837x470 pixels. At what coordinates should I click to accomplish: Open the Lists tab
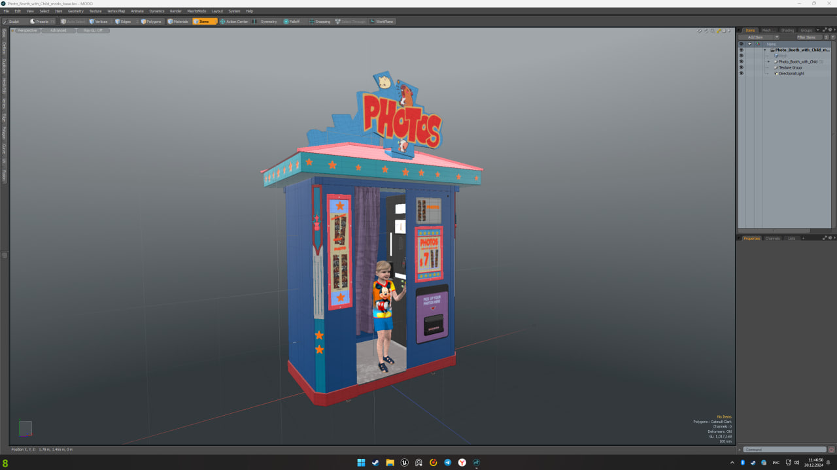(x=791, y=238)
